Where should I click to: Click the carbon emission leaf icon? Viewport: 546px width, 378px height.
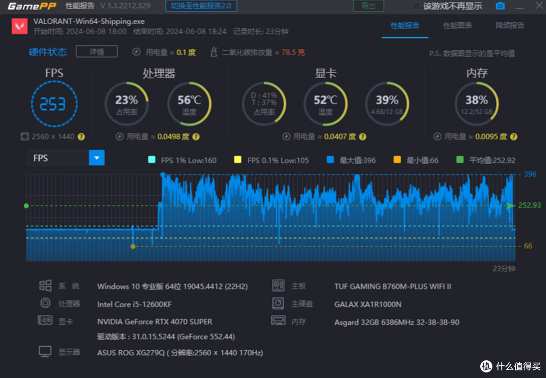[x=214, y=51]
